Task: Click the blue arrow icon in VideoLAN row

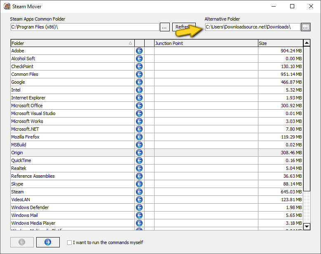Action: pyautogui.click(x=139, y=200)
